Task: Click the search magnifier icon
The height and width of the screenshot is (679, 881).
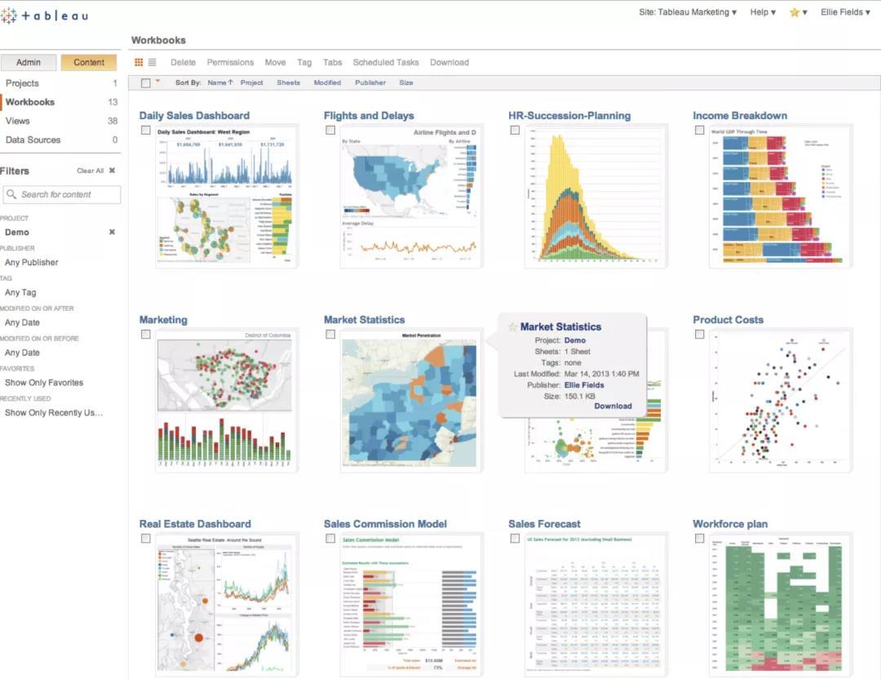Action: pos(11,194)
